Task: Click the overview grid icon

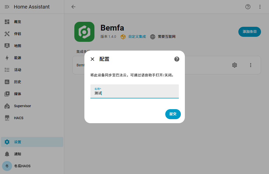Action: (7, 22)
